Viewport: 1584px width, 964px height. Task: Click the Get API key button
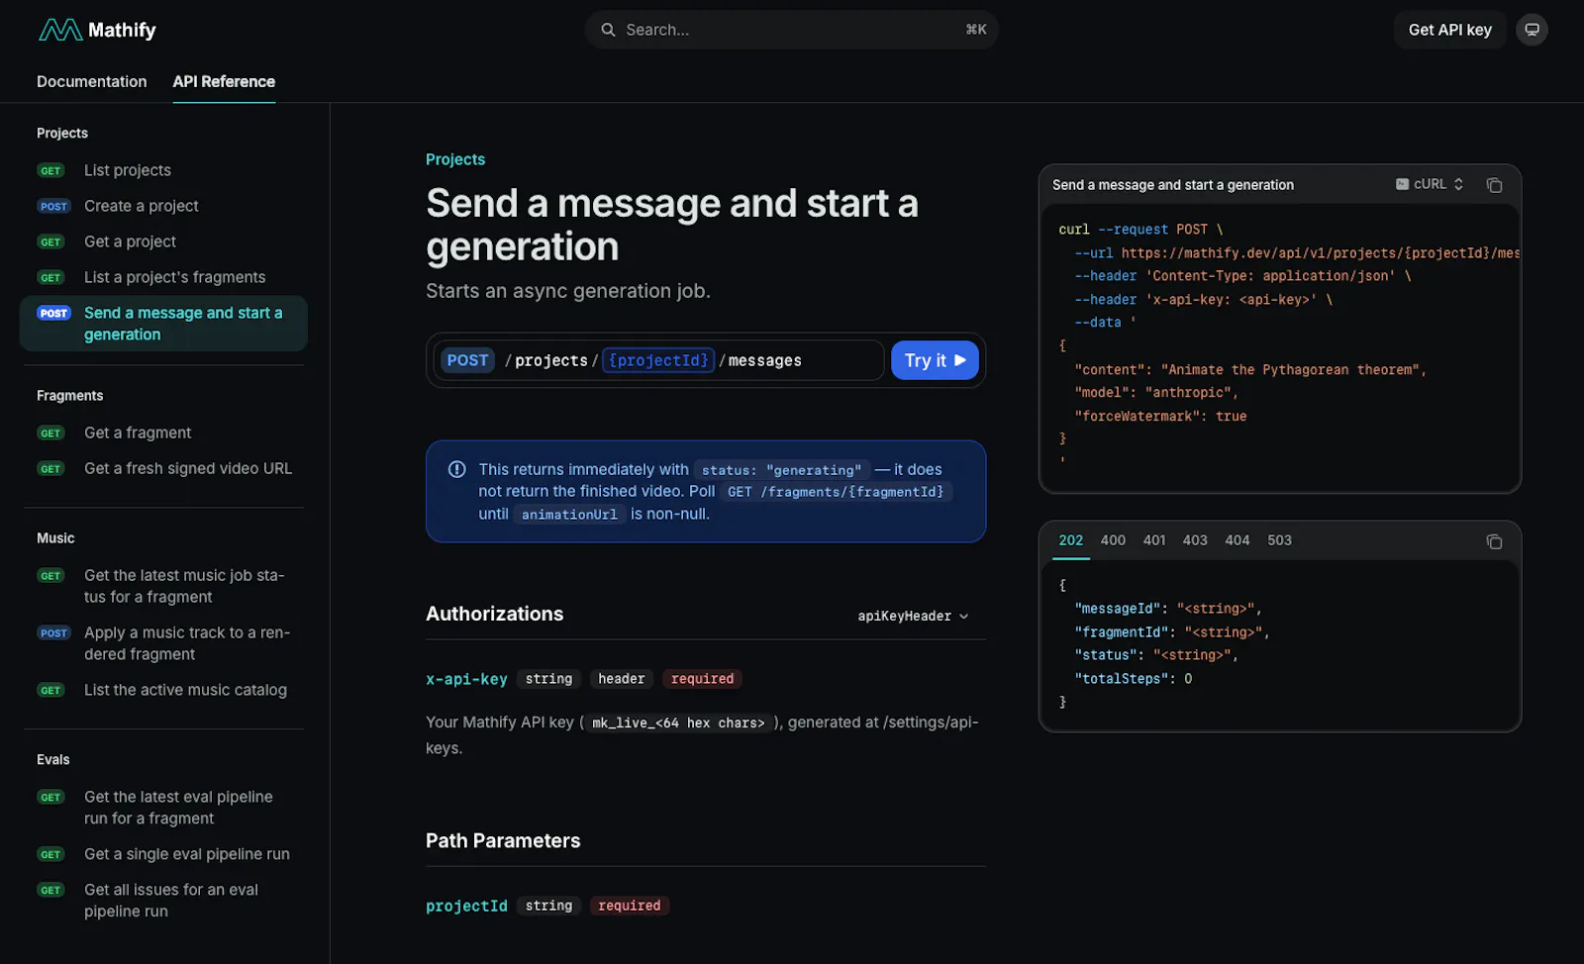coord(1449,30)
